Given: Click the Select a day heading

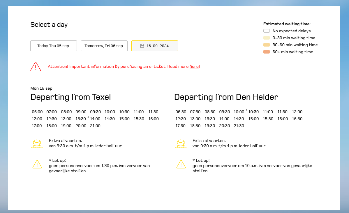Looking at the screenshot, I should click(49, 24).
